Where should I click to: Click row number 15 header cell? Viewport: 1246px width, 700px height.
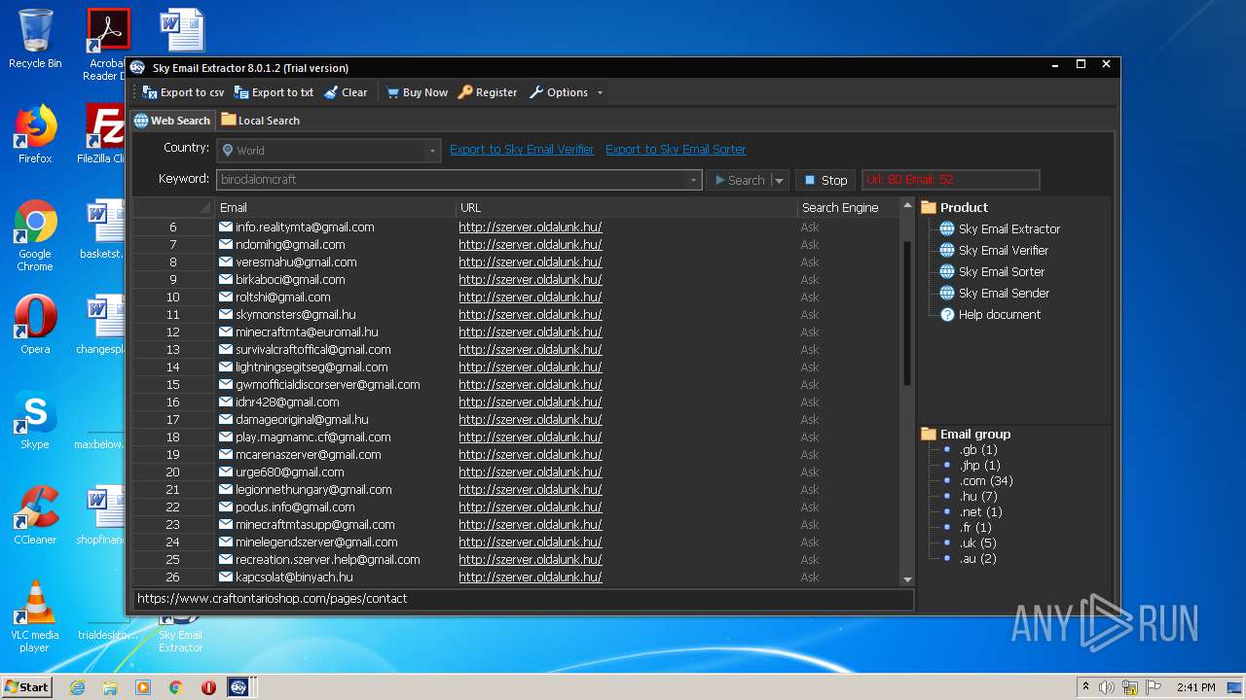pyautogui.click(x=173, y=384)
